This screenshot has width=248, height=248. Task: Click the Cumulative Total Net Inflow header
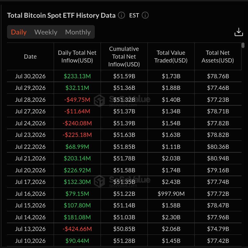[x=124, y=57]
